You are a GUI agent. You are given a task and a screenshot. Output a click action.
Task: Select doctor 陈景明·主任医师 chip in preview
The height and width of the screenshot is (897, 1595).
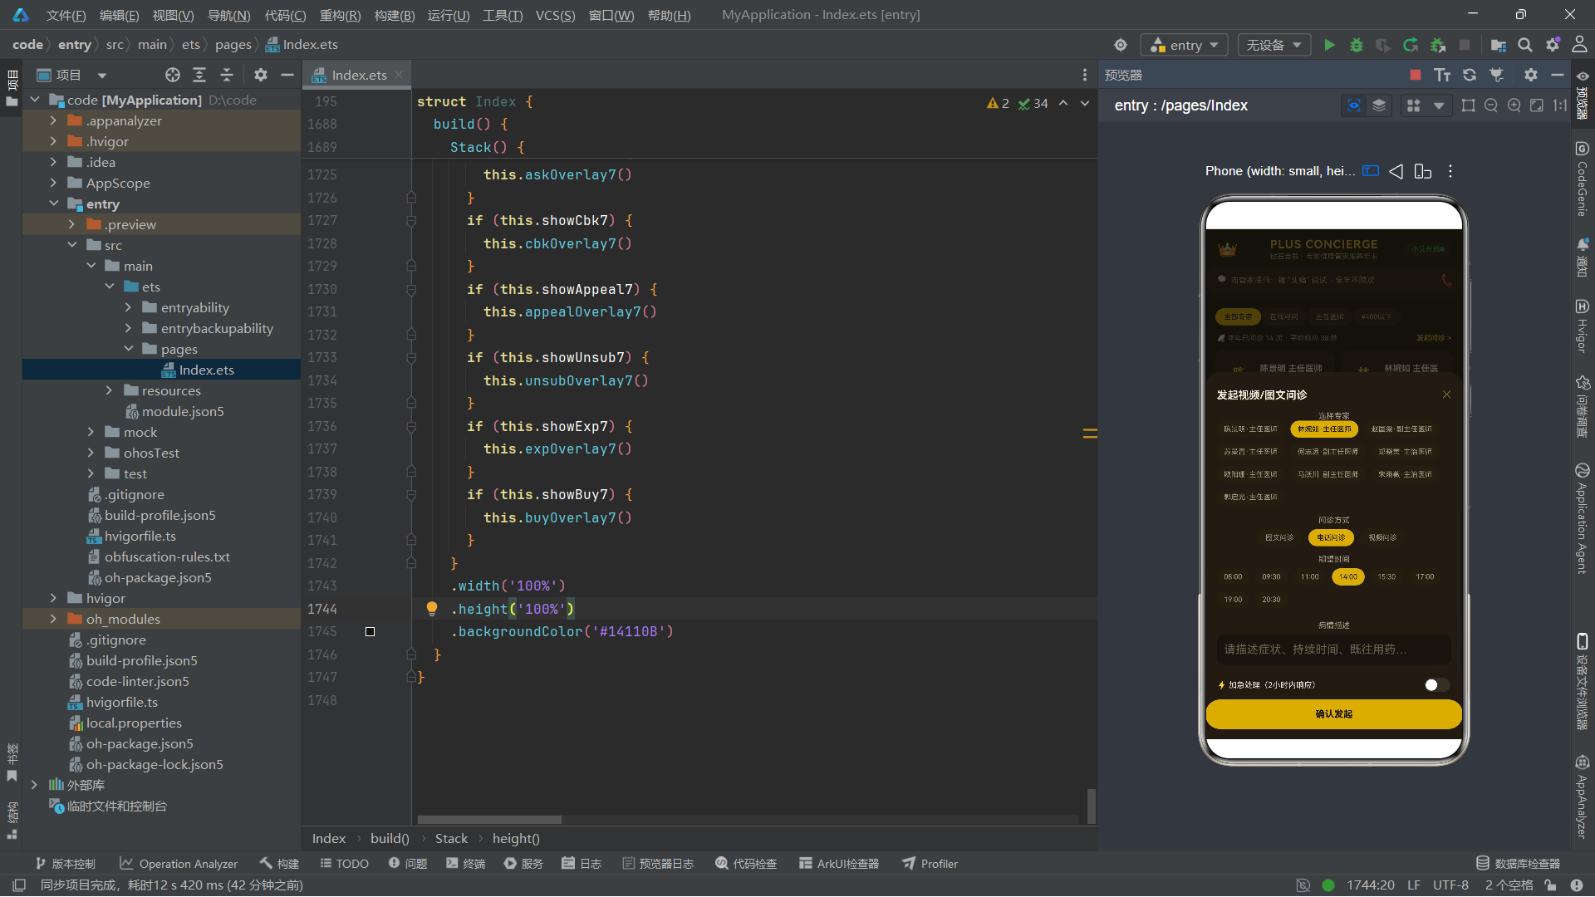click(x=1250, y=429)
